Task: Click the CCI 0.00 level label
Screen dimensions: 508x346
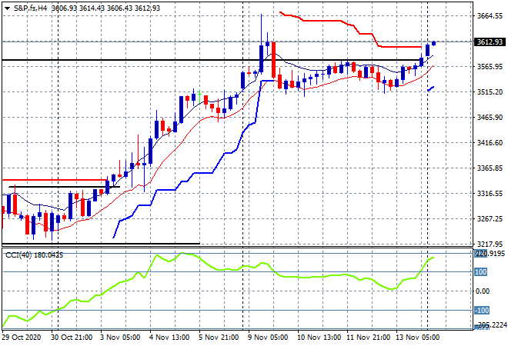Action: point(483,291)
